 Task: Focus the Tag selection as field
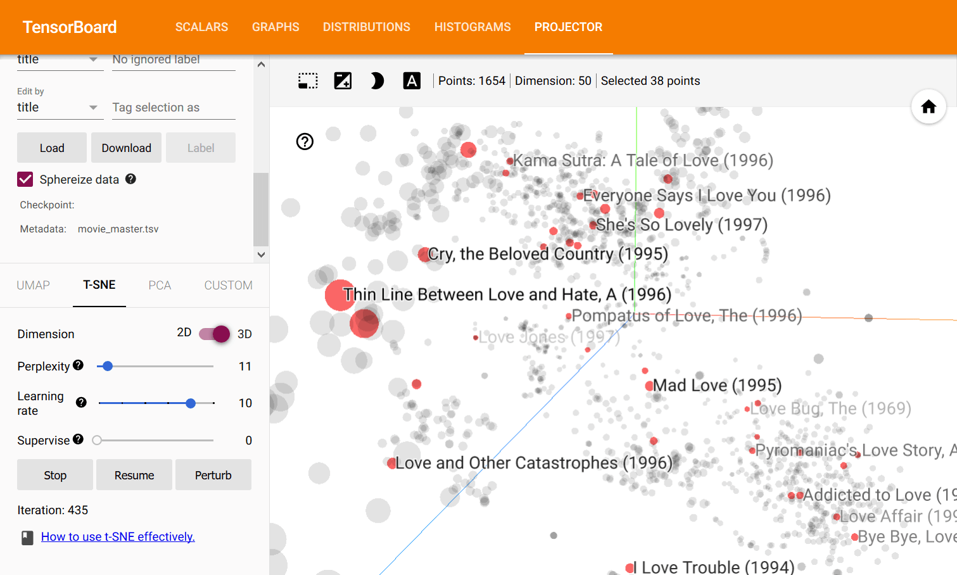click(x=174, y=108)
